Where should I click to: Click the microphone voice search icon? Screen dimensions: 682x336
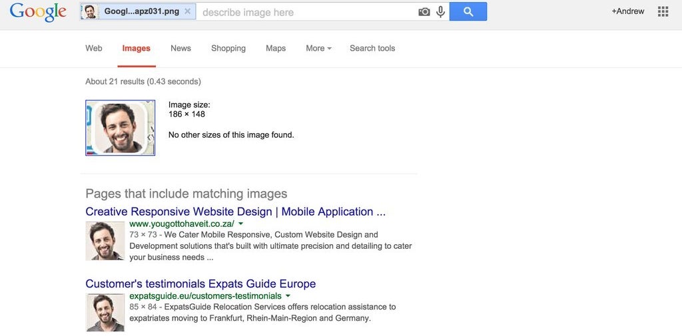pos(441,12)
